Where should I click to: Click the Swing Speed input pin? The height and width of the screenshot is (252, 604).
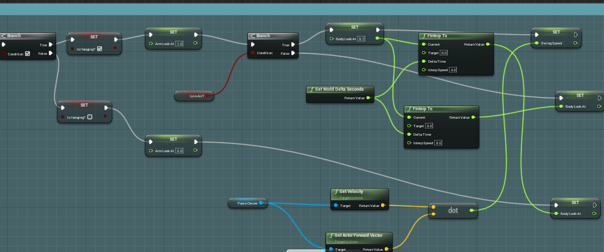[x=536, y=43]
